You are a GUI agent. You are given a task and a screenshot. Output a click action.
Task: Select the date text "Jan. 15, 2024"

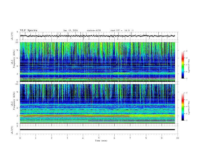[70, 30]
